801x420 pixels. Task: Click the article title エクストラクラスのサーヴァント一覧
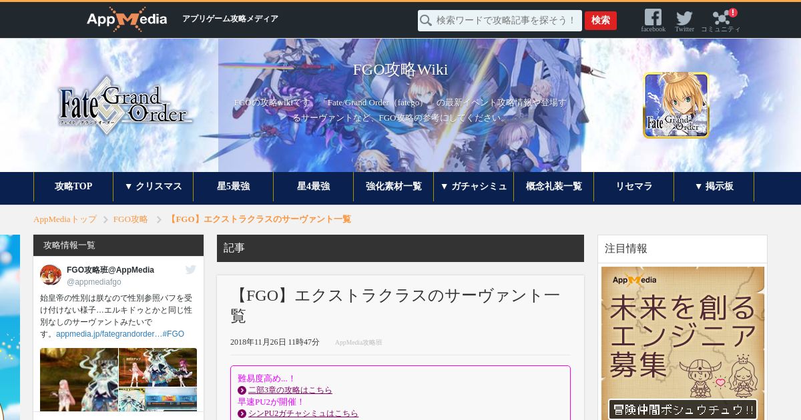395,305
